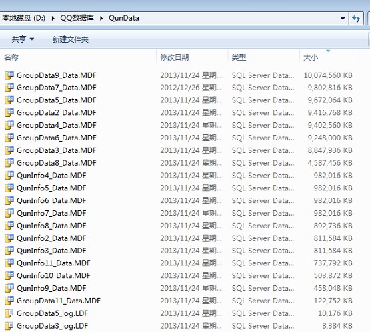Select the GroupData3_log.LDF log file icon
Image resolution: width=370 pixels, height=332 pixels.
tap(9, 326)
